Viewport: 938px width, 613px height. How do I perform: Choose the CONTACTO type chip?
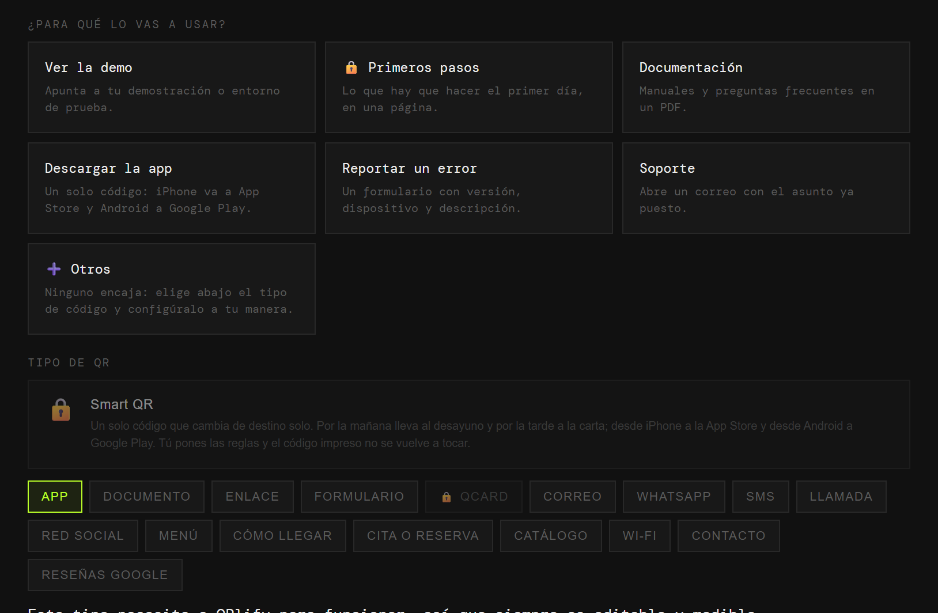point(729,536)
